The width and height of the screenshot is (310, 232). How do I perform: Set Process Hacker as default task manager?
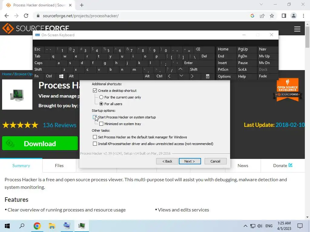point(95,137)
